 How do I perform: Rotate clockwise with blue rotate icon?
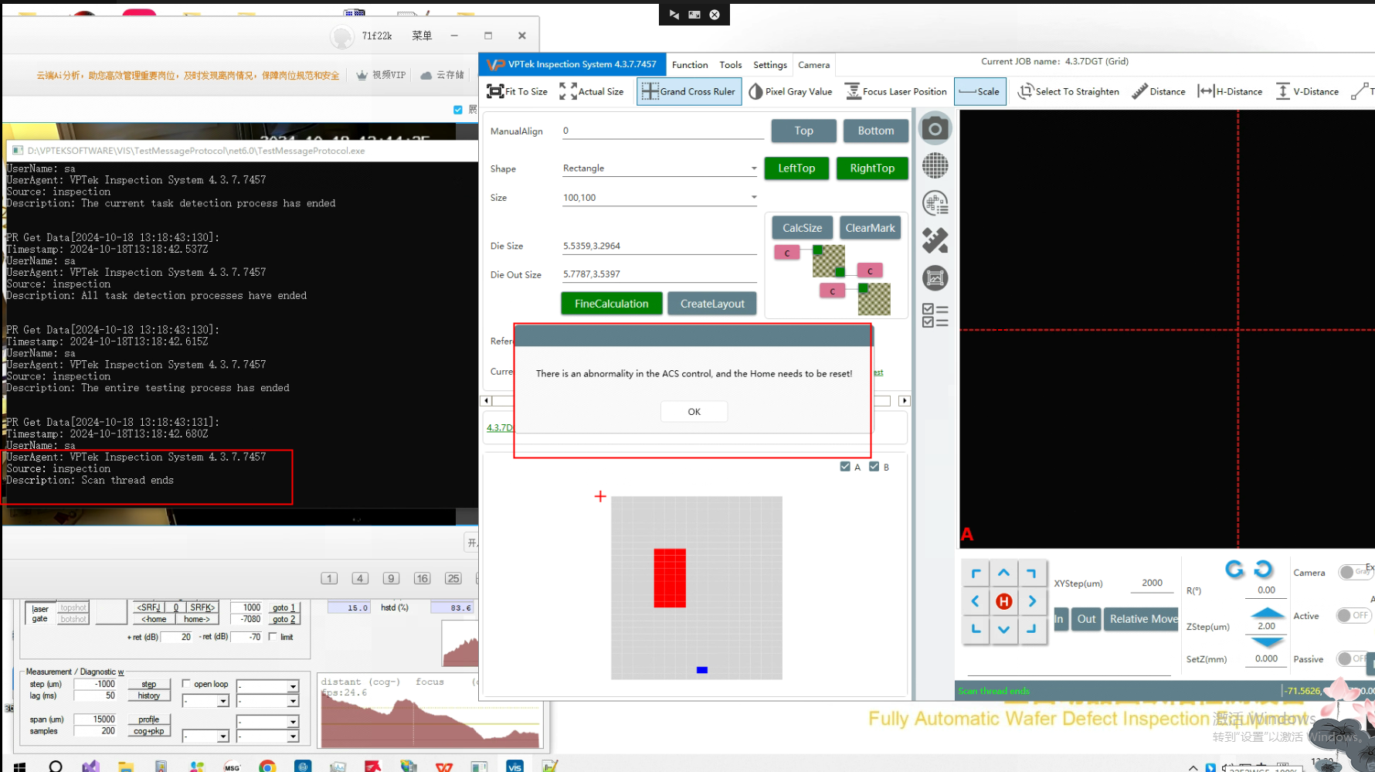pyautogui.click(x=1263, y=569)
